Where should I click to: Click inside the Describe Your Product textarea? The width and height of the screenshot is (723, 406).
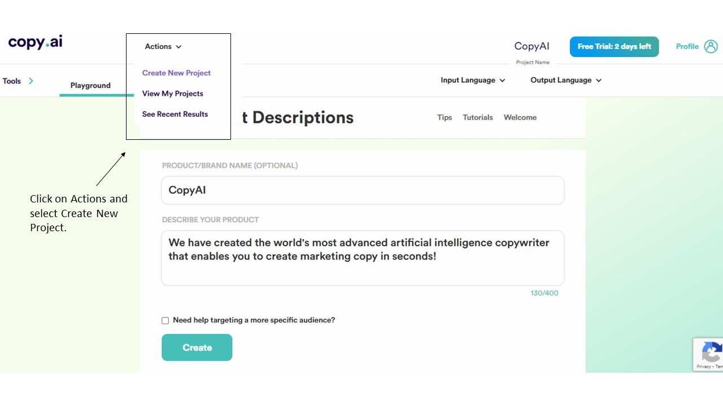(x=363, y=258)
